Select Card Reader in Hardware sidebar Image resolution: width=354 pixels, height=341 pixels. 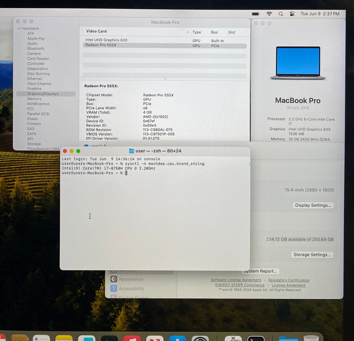38,58
